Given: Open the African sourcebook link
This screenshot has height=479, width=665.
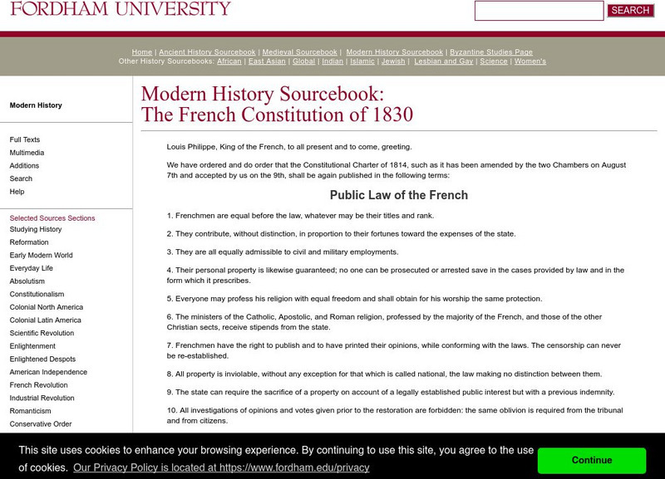Looking at the screenshot, I should coord(229,61).
